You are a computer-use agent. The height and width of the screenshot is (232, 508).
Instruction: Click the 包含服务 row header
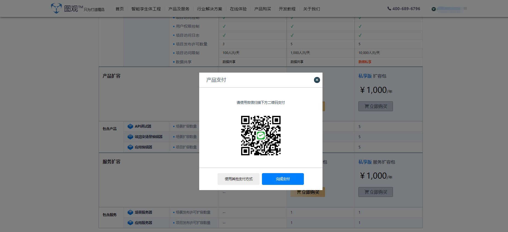110,215
